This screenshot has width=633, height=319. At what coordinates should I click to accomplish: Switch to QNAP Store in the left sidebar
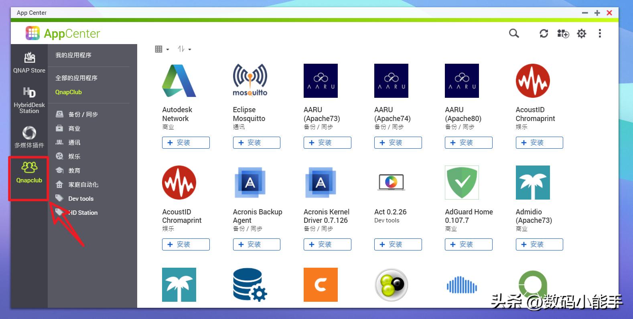pyautogui.click(x=29, y=63)
